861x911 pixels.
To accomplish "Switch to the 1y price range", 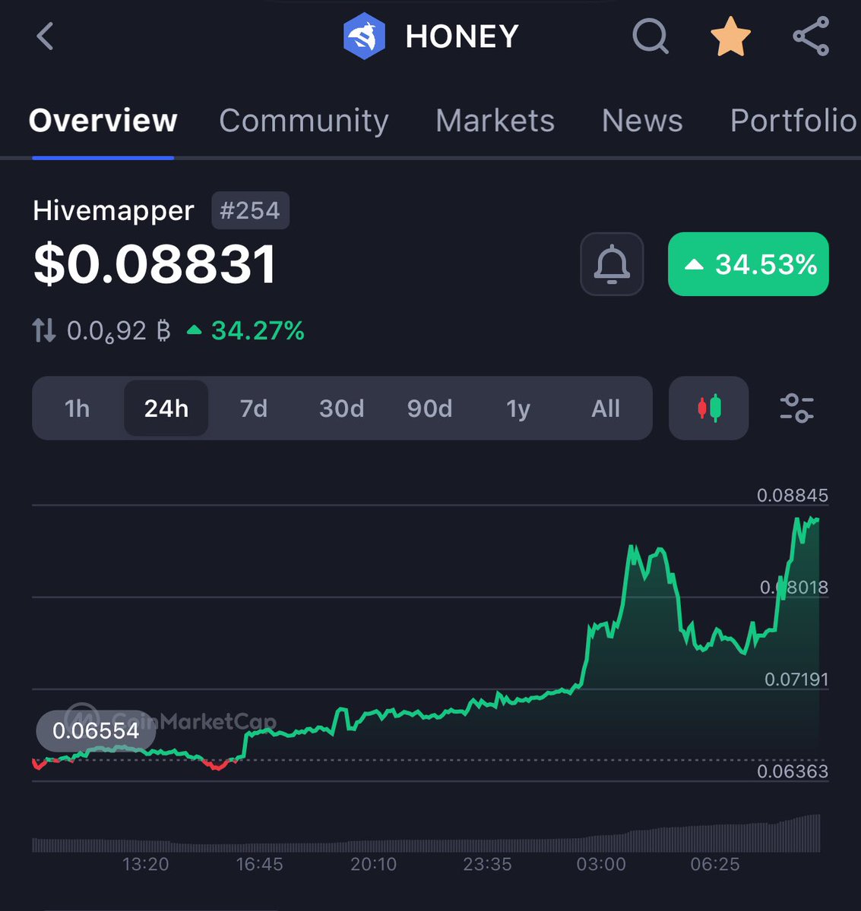I will coord(518,408).
